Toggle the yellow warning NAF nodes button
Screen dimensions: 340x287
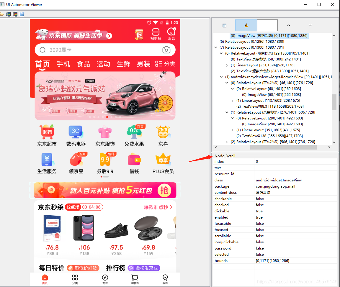(246, 25)
